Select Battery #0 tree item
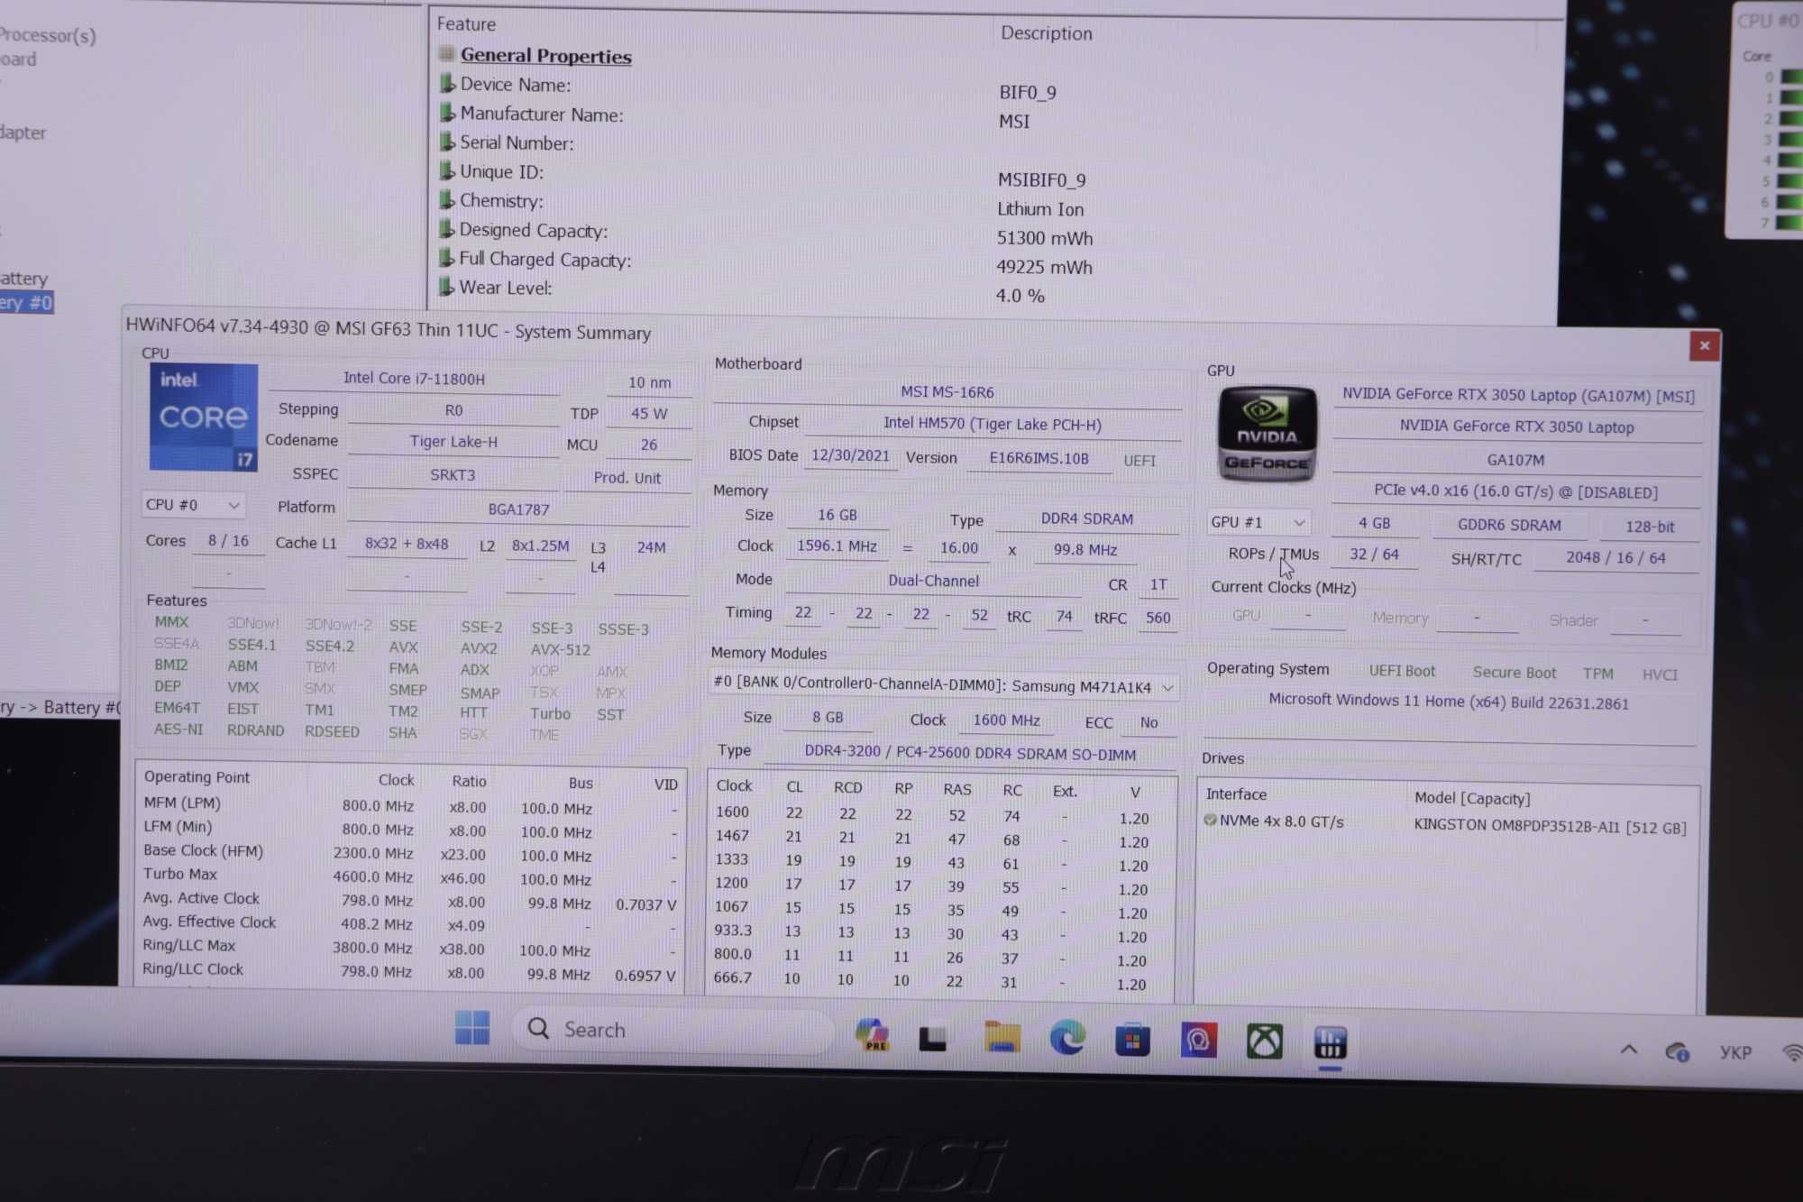 click(x=25, y=302)
